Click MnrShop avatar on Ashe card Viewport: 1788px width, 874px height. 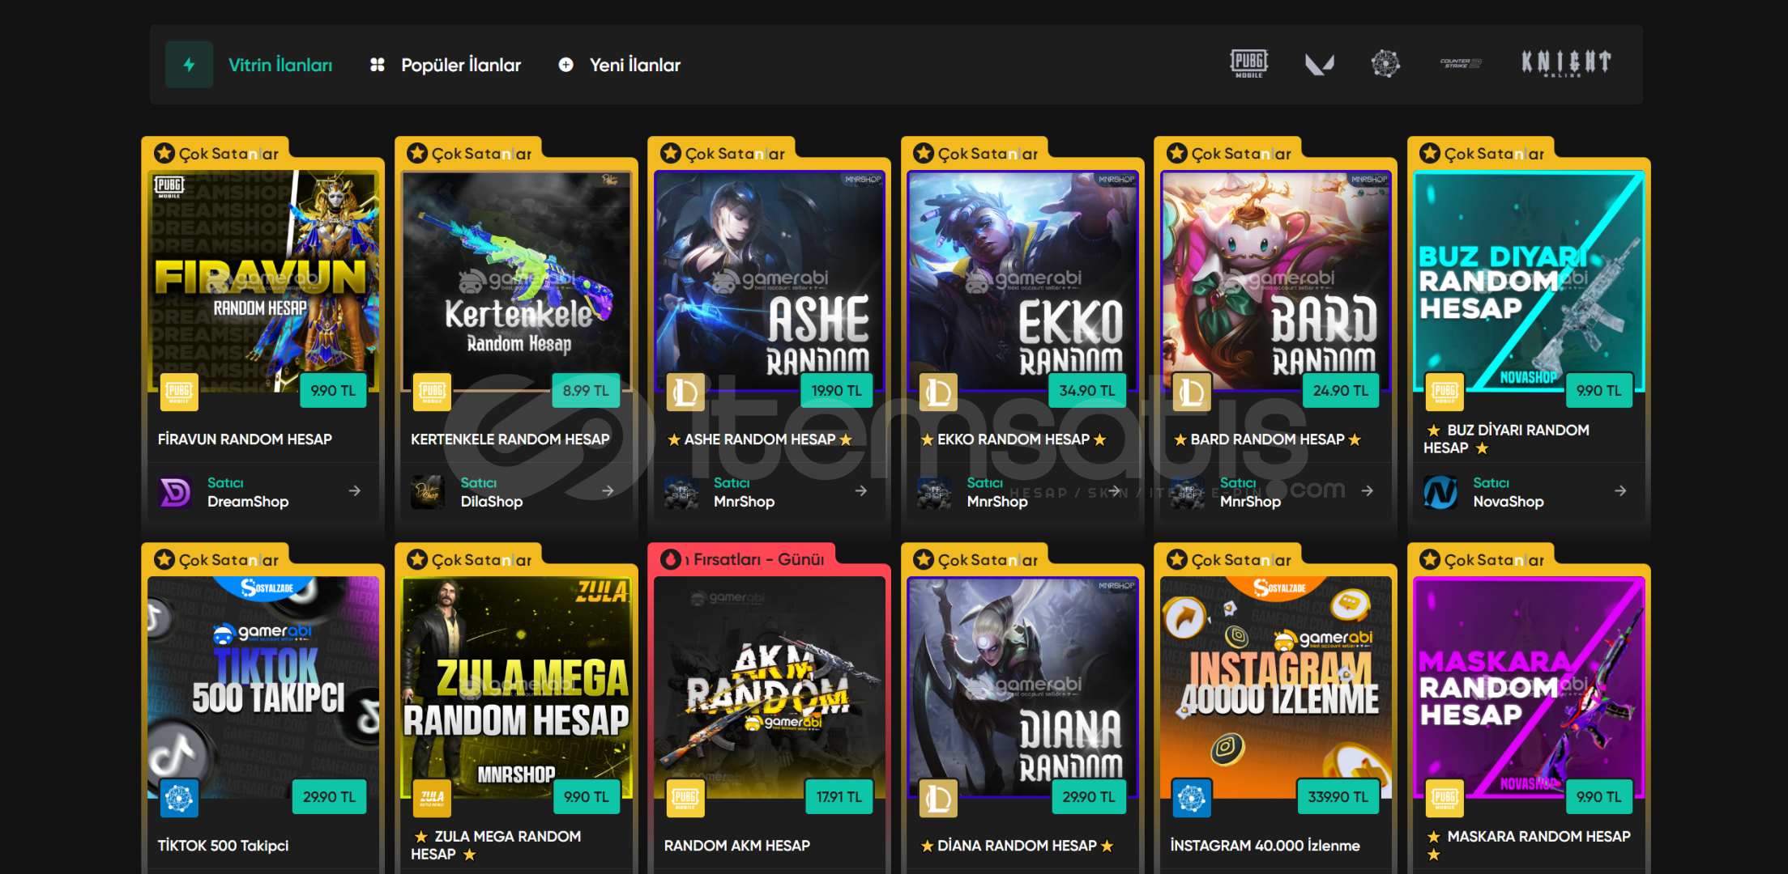(x=681, y=492)
